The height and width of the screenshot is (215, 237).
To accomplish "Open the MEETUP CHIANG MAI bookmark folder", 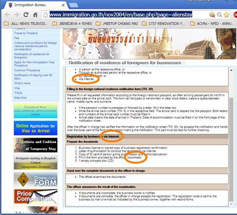I will 117,24.
